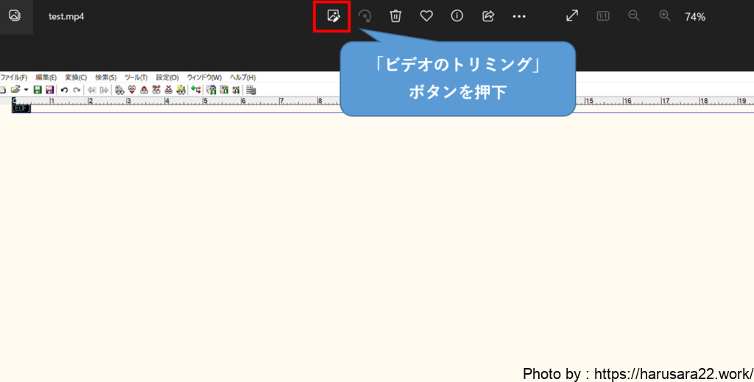Click the green floppy disk save icon
The width and height of the screenshot is (754, 382).
[37, 90]
